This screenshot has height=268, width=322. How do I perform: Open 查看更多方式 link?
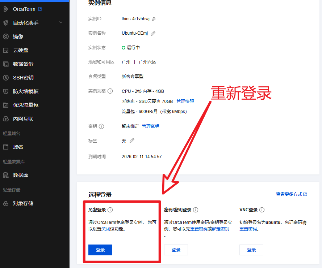tap(291, 194)
